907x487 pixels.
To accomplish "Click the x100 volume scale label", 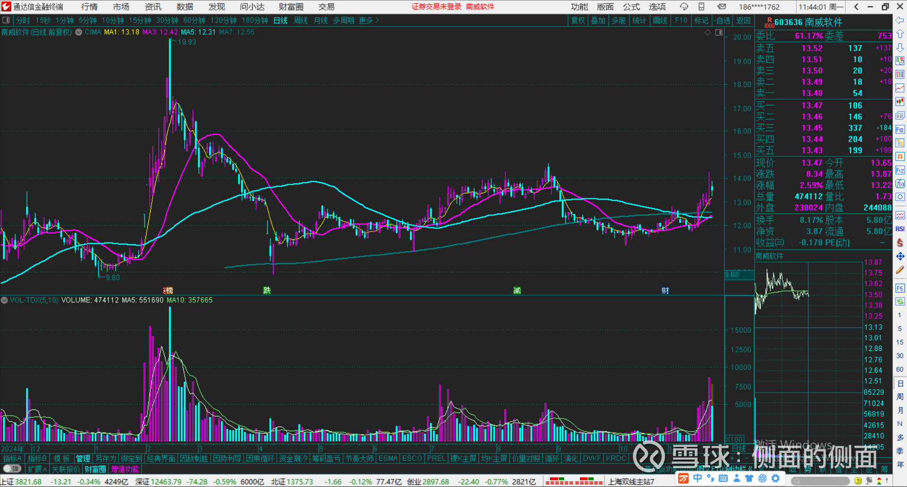I will tap(734, 439).
